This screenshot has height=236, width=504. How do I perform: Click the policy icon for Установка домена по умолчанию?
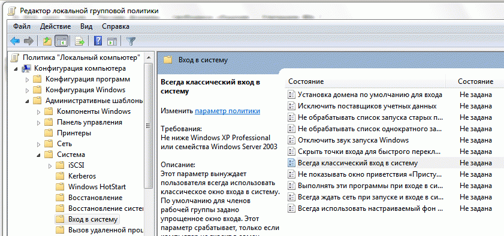pyautogui.click(x=291, y=95)
